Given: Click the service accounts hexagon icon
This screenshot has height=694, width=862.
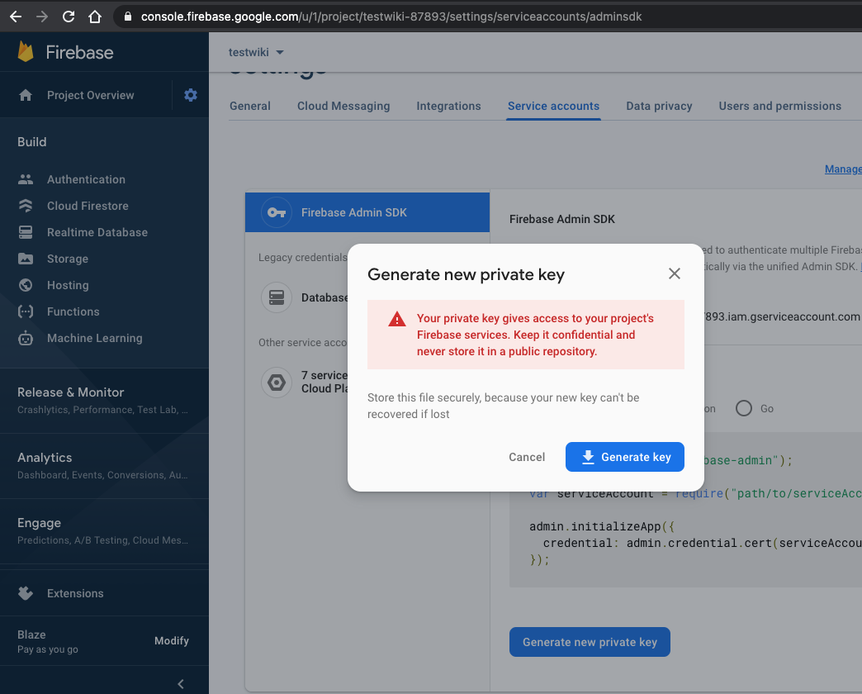Looking at the screenshot, I should coord(276,383).
